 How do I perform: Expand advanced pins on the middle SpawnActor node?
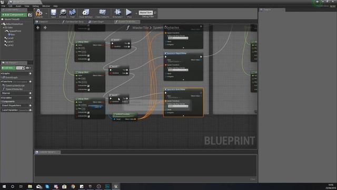pos(183,80)
